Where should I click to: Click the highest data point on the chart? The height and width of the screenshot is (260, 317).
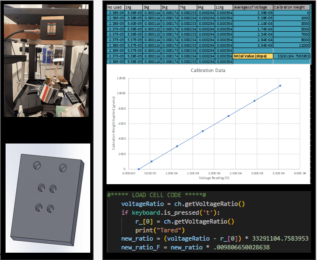tap(280, 86)
